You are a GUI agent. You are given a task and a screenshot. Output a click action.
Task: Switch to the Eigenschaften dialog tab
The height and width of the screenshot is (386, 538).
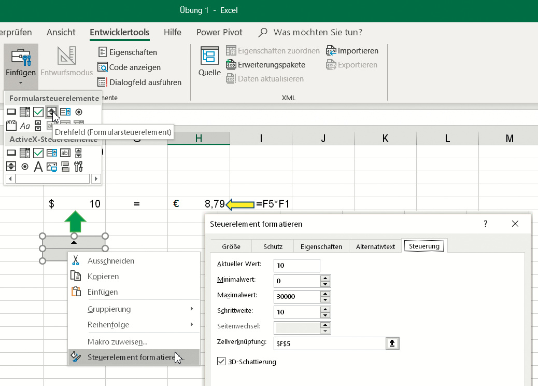click(321, 246)
